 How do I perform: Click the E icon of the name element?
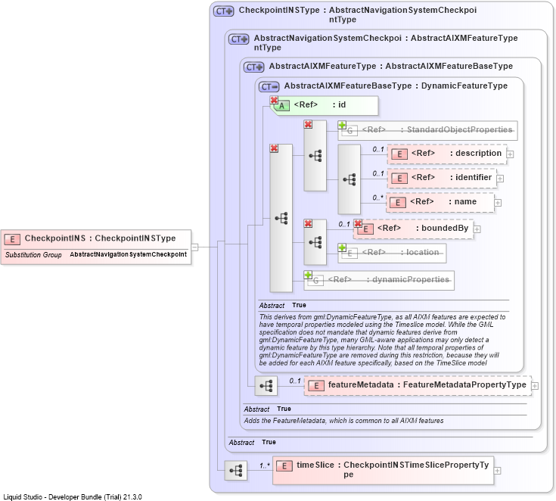398,203
